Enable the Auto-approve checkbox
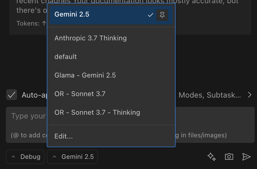 click(x=12, y=95)
